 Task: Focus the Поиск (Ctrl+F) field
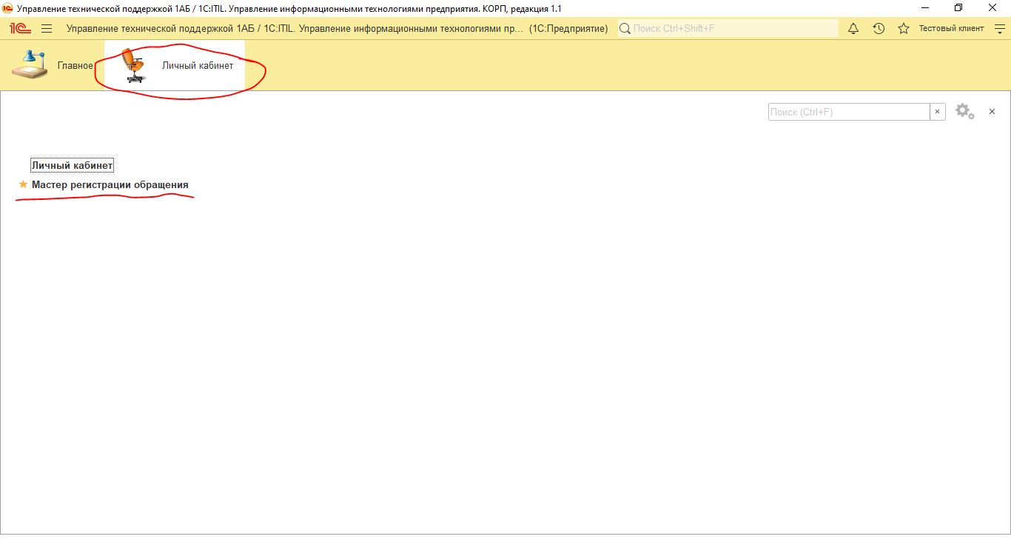848,112
